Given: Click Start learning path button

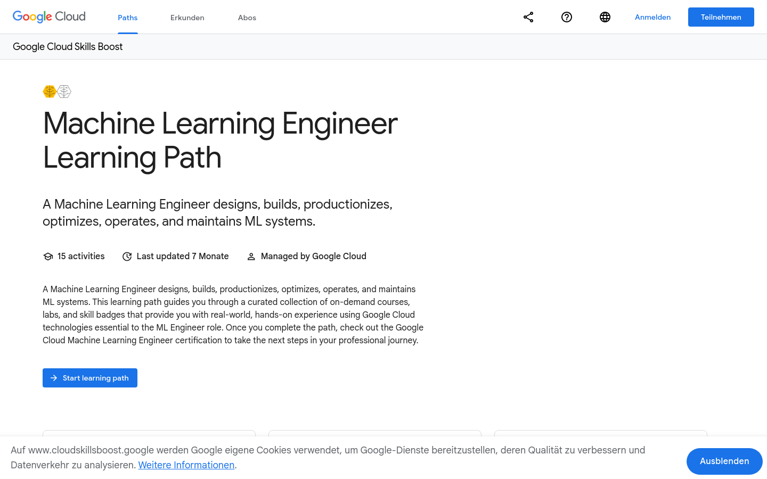Looking at the screenshot, I should [90, 378].
